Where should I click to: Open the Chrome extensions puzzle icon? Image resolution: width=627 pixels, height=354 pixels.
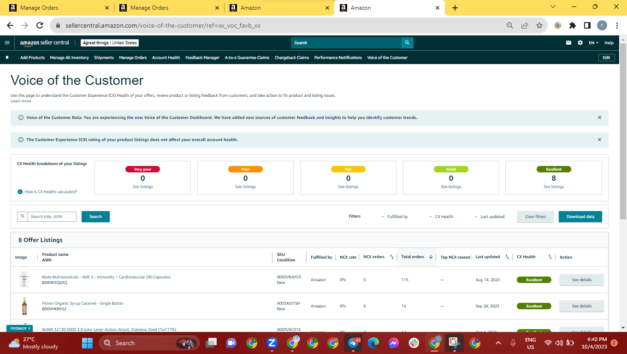pyautogui.click(x=573, y=26)
